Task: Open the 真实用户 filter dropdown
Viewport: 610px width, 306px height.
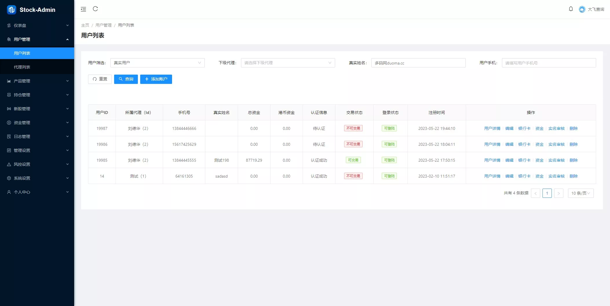Action: 157,63
